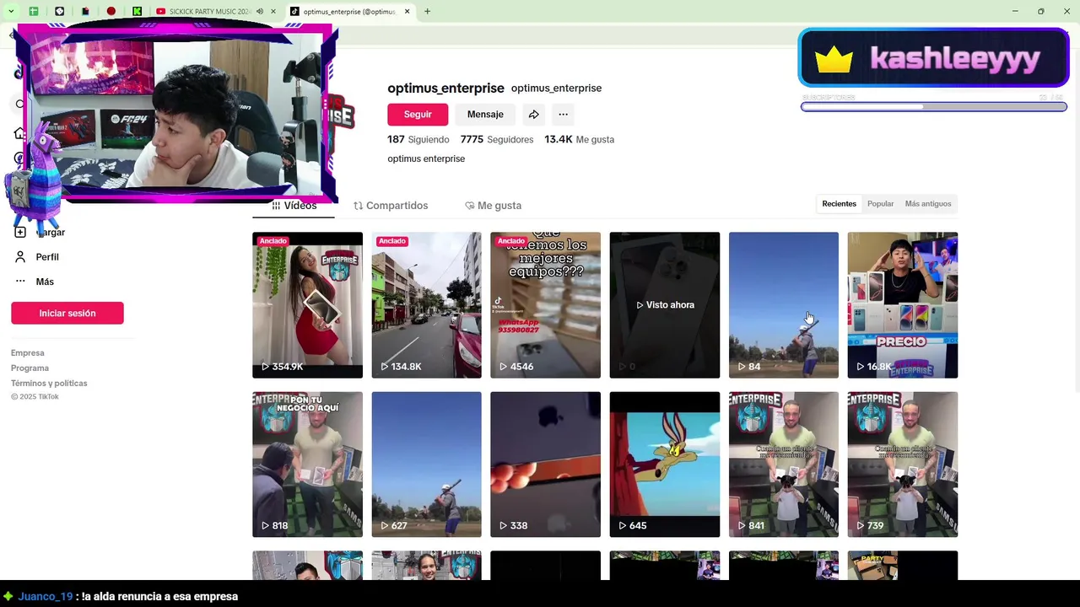Screen dimensions: 1080x607
Task: Open the Más sidebar label
Action: [x=45, y=282]
